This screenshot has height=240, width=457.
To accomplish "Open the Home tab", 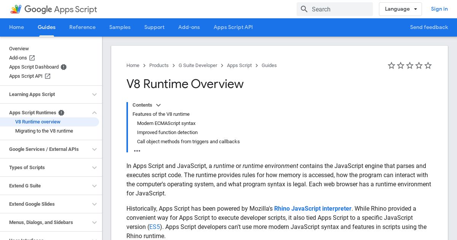I will pos(16,27).
